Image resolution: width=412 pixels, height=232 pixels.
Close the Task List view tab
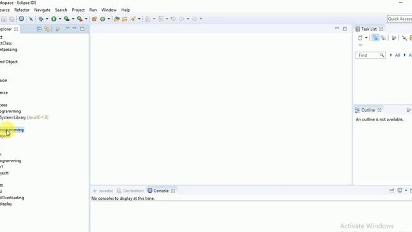click(381, 29)
